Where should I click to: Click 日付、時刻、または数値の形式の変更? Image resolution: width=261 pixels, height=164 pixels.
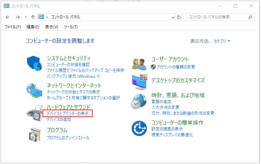pos(183,113)
